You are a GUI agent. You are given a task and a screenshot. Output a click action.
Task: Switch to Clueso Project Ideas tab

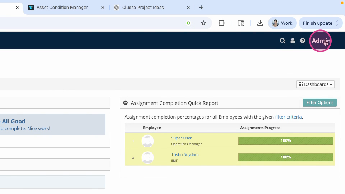(x=143, y=8)
